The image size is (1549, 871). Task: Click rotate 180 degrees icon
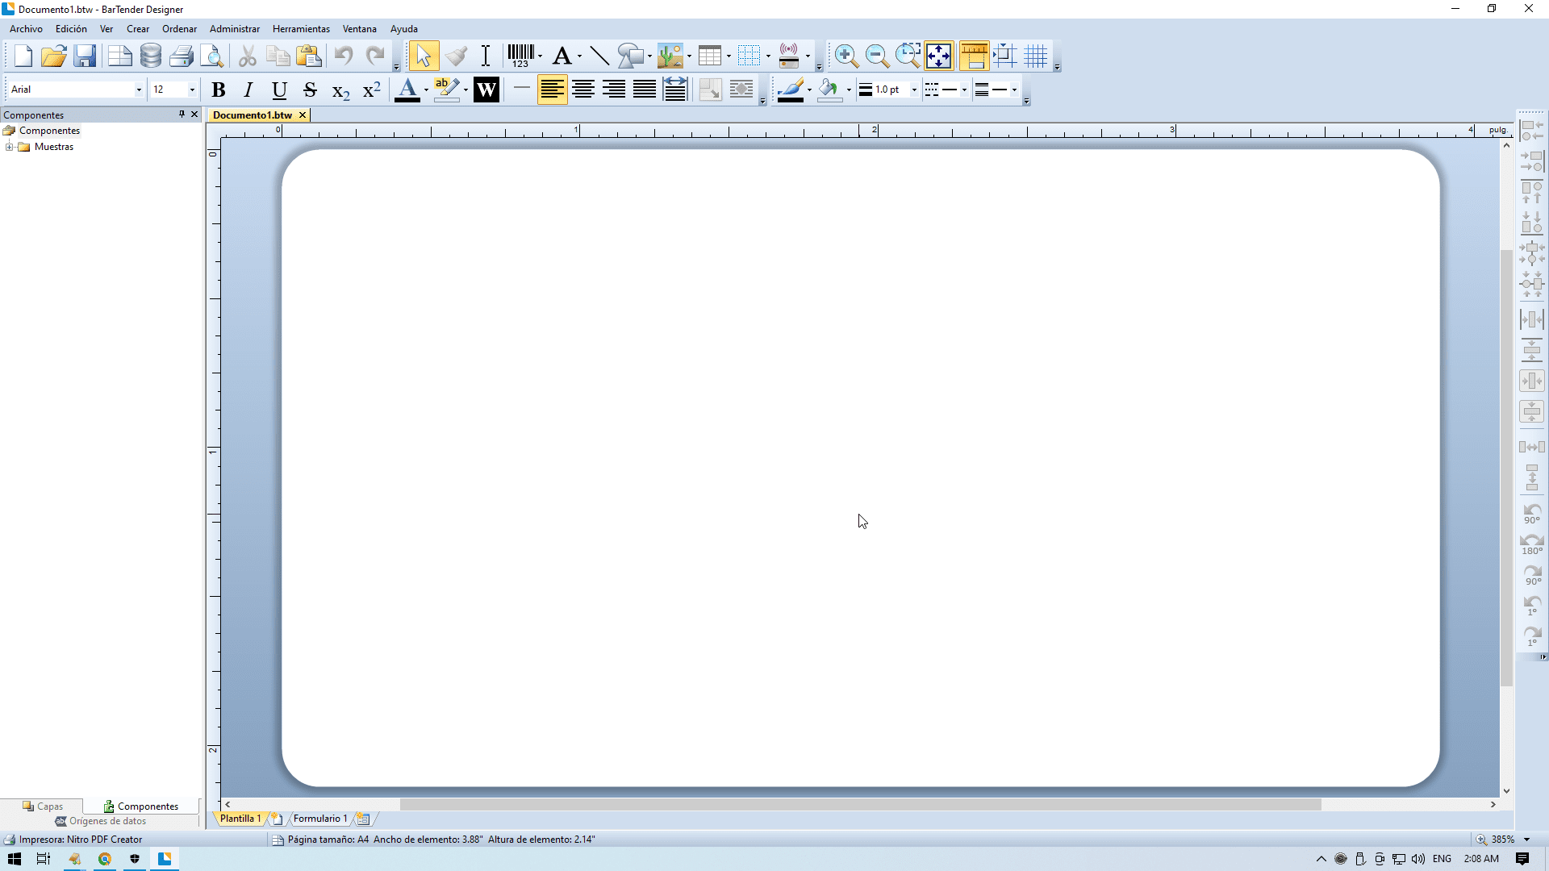(1531, 544)
